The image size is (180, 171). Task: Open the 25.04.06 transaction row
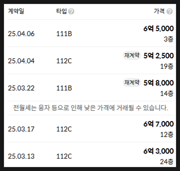point(91,33)
